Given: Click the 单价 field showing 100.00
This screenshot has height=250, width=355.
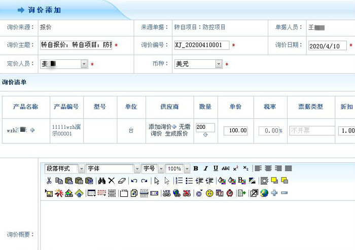Looking at the screenshot, I should (236, 130).
